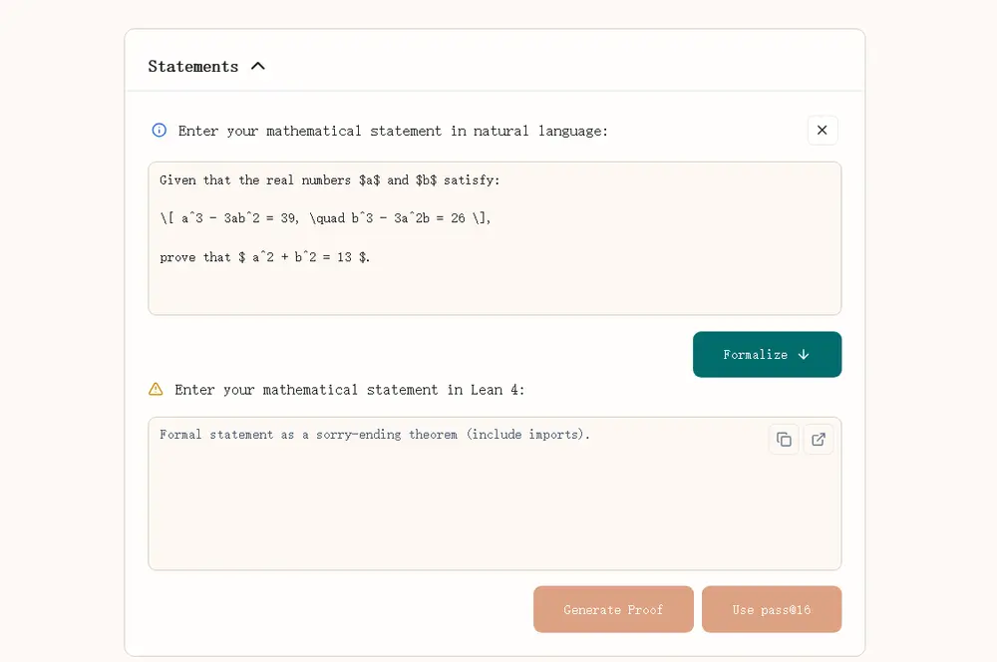Click the Lean 4 prompt label text
The width and height of the screenshot is (997, 662).
point(350,390)
